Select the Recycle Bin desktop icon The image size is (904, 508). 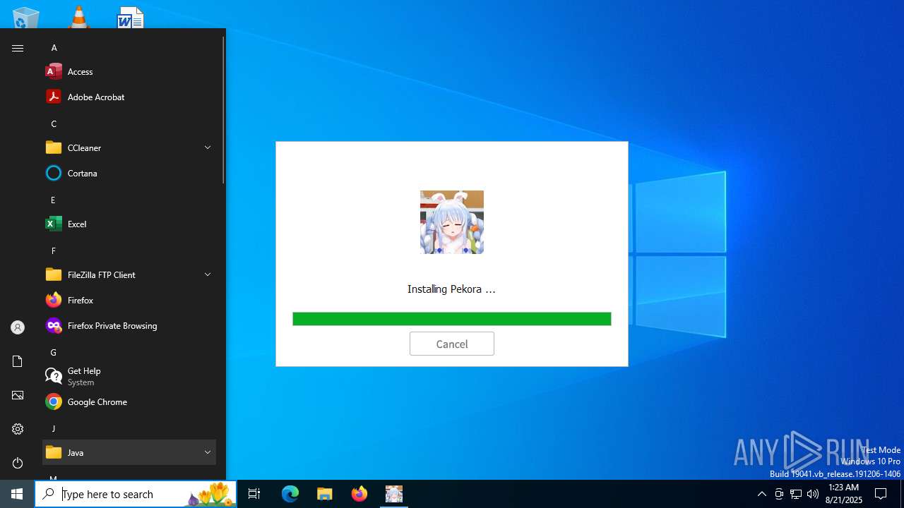(26, 18)
